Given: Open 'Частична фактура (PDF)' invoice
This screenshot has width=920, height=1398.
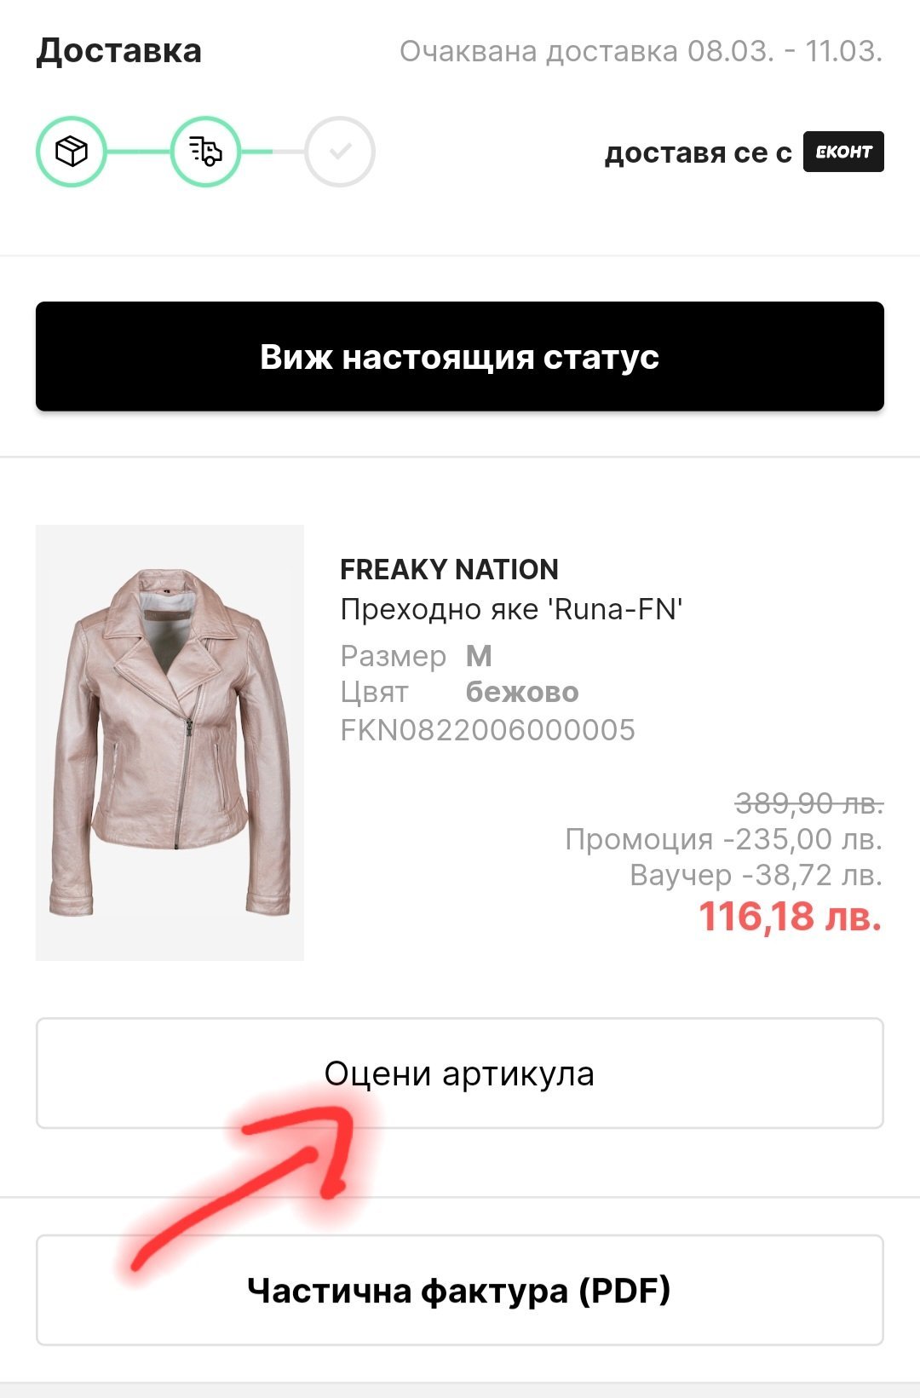Looking at the screenshot, I should [459, 1290].
